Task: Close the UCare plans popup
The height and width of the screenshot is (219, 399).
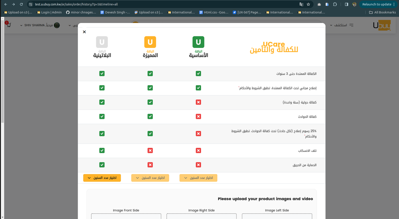Action: [84, 32]
